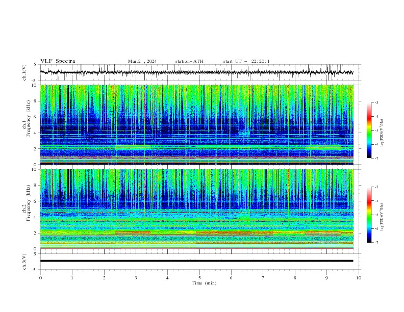
Task: Click the "-3" tick on ch.1 colorbar
Action: [x=376, y=102]
